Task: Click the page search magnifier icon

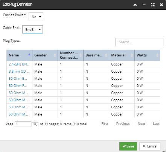Action: [35, 124]
